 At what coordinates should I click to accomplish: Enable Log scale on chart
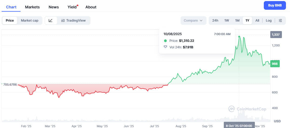(x=268, y=21)
